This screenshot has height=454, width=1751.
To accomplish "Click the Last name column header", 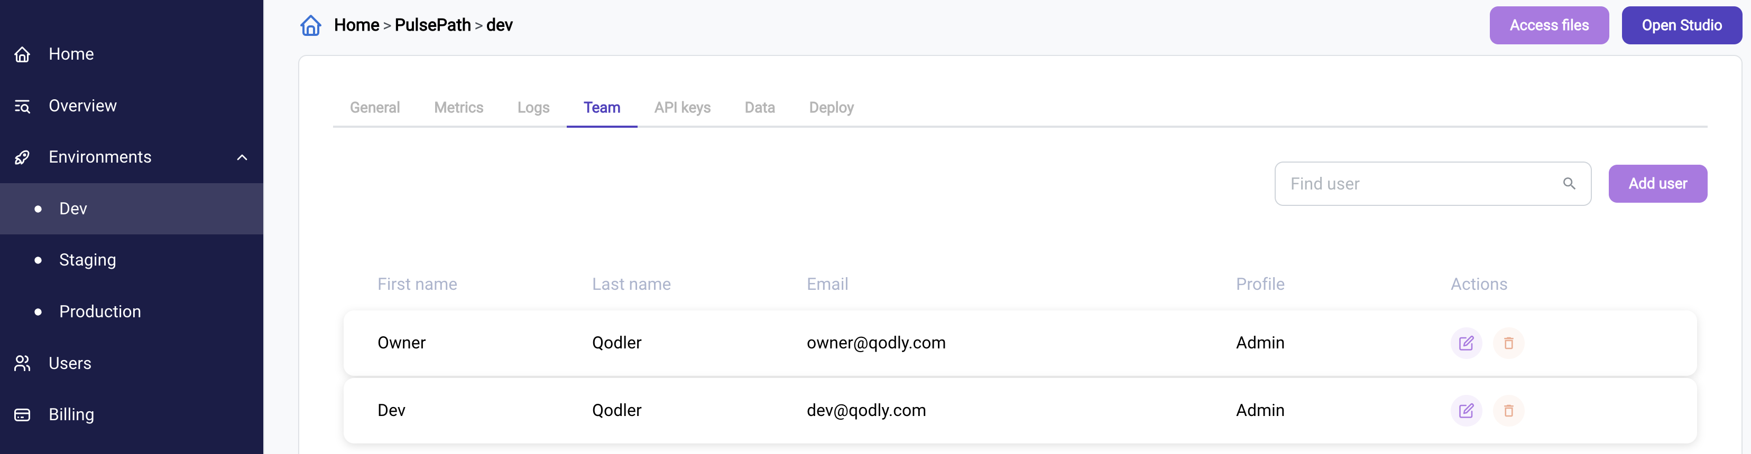I will [x=631, y=285].
